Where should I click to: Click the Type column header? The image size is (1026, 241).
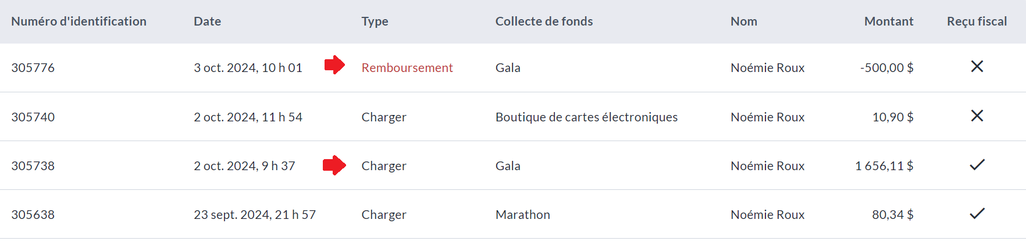coord(375,21)
